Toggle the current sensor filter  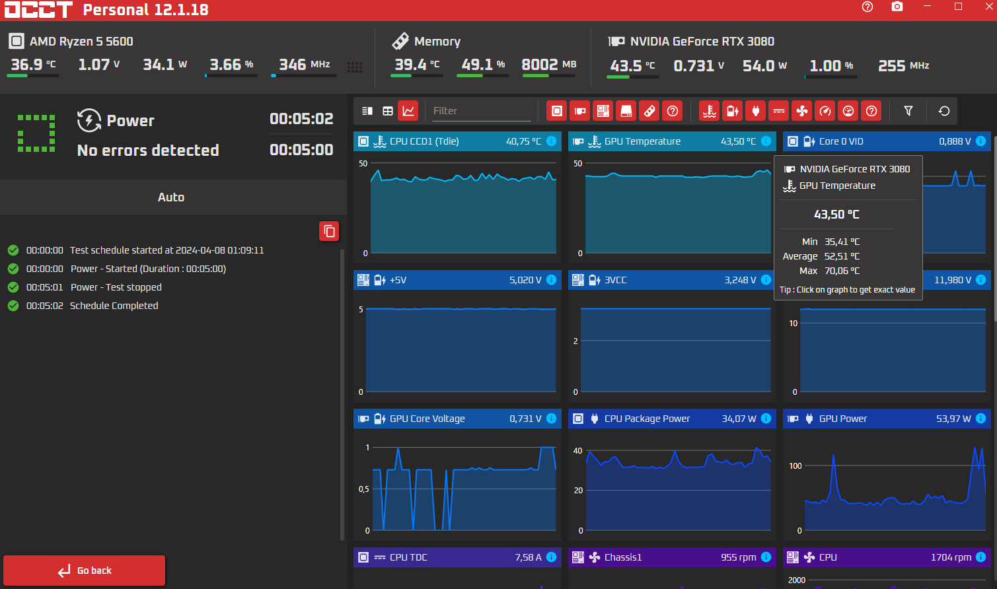(x=779, y=111)
